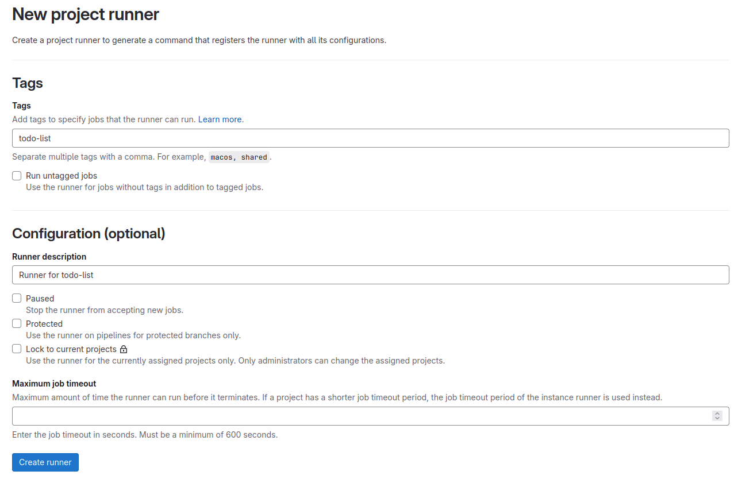Toggle the Lock to current projects checkbox
This screenshot has height=479, width=738.
[x=17, y=349]
